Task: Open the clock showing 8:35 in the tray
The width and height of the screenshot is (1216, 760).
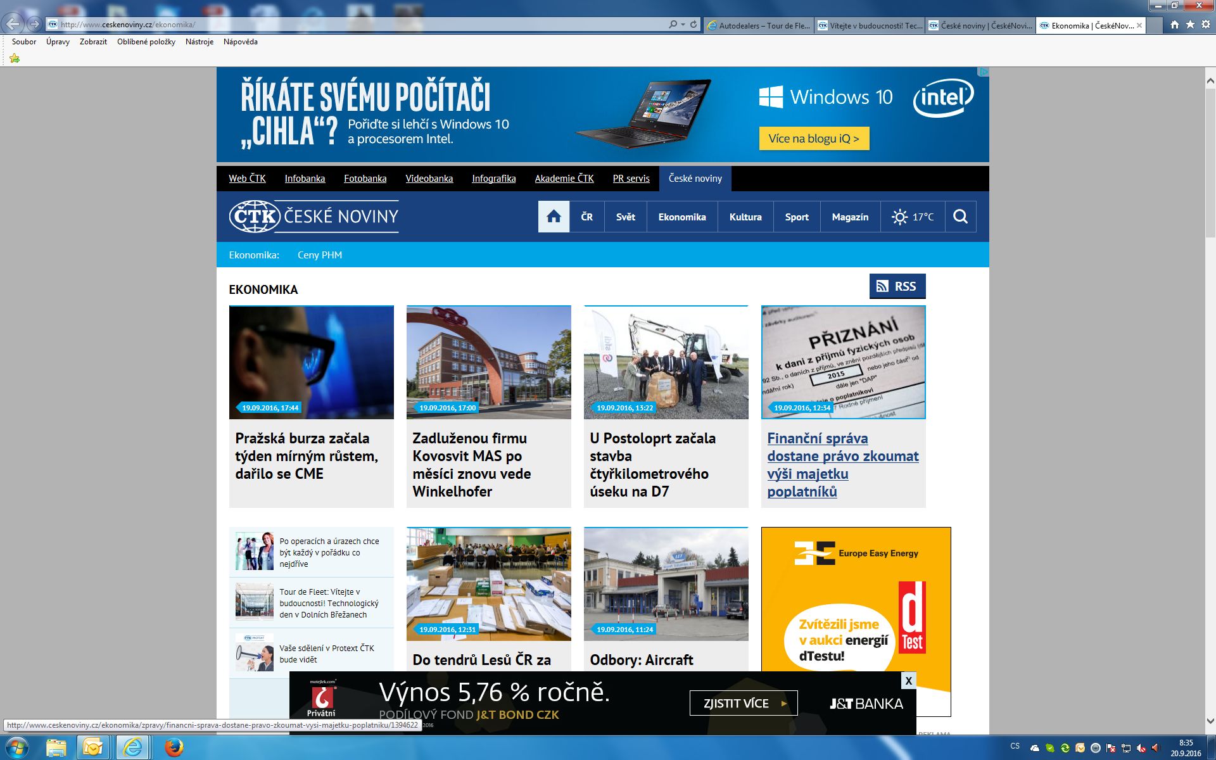Action: pyautogui.click(x=1186, y=747)
